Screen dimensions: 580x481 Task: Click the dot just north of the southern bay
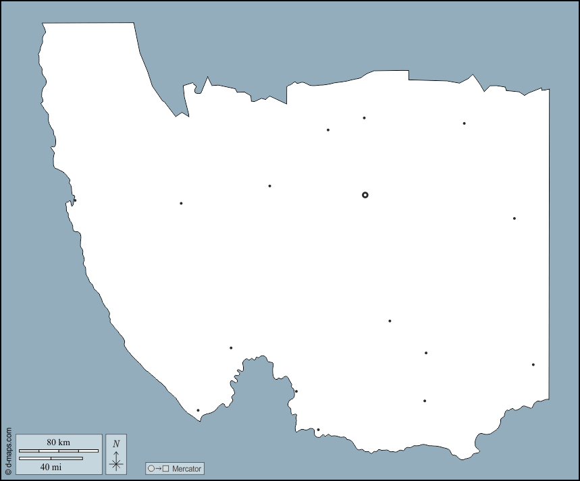[231, 348]
